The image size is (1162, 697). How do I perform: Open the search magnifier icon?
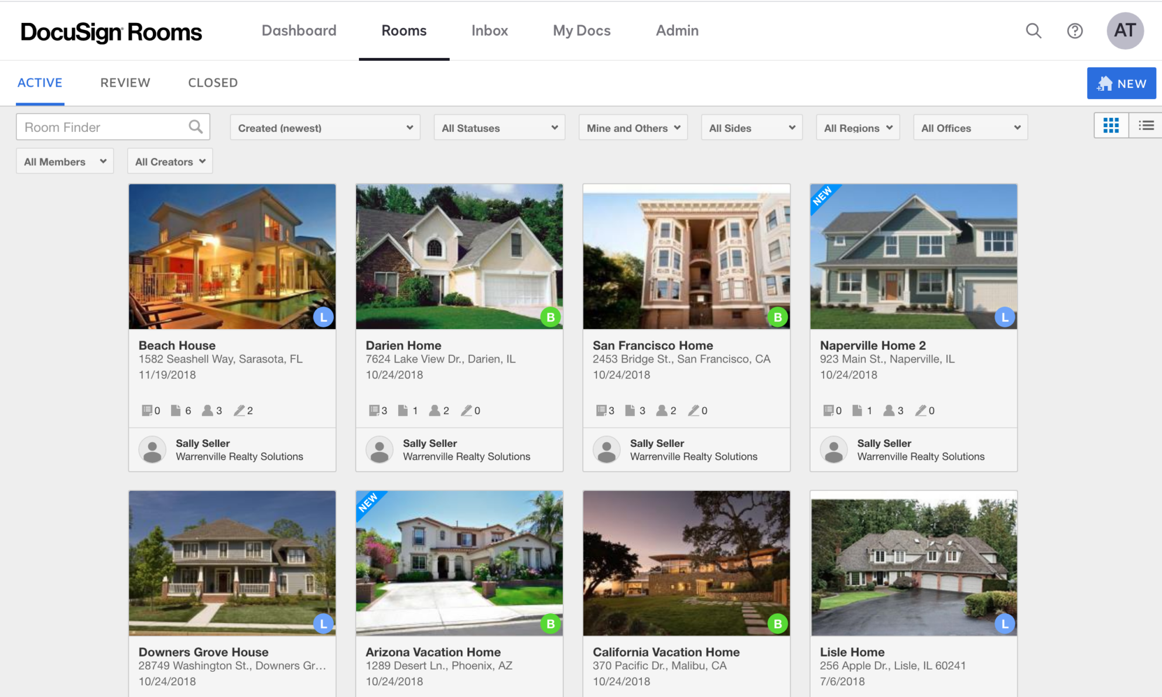tap(1034, 31)
